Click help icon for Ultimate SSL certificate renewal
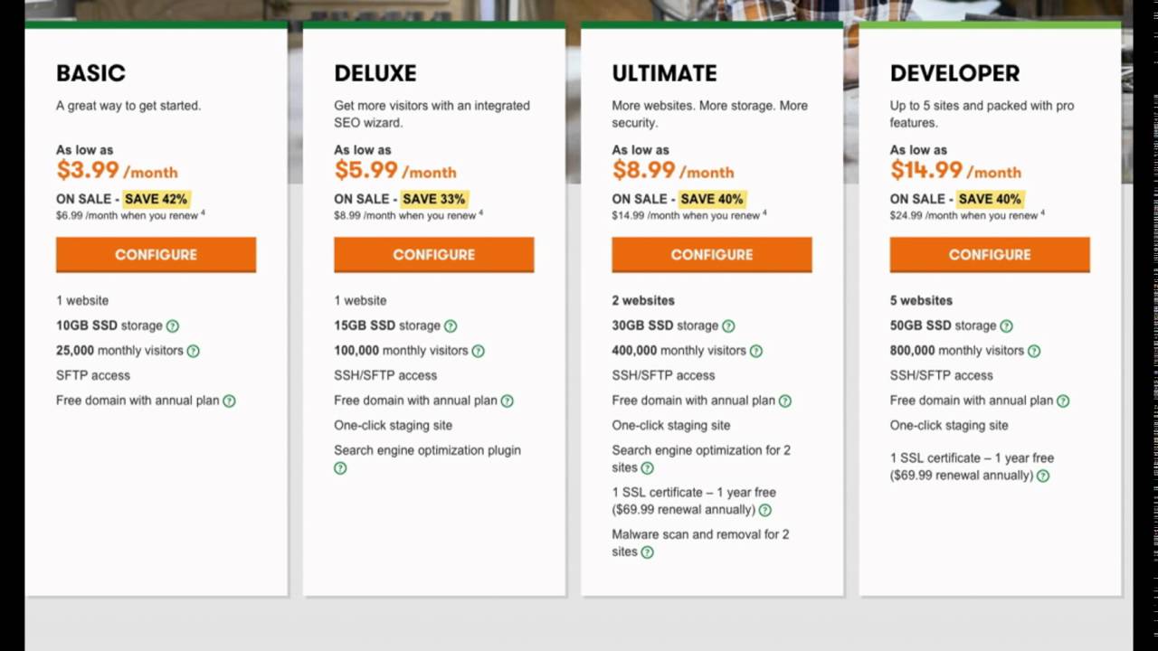The width and height of the screenshot is (1158, 651). 764,510
